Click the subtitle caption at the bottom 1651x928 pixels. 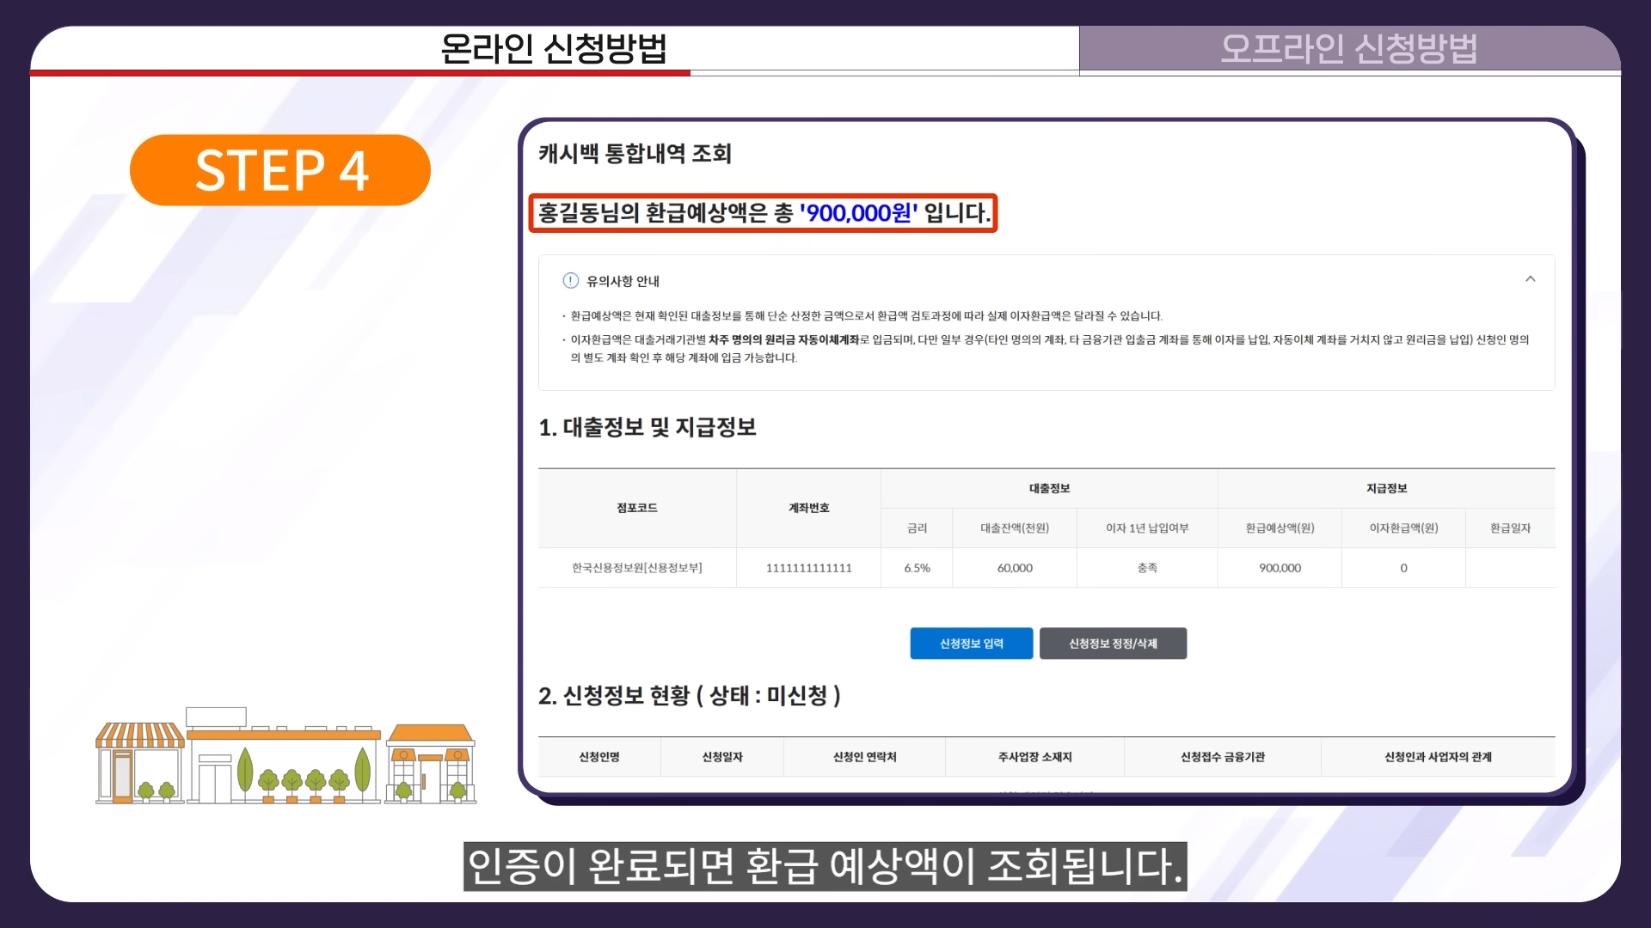[825, 866]
